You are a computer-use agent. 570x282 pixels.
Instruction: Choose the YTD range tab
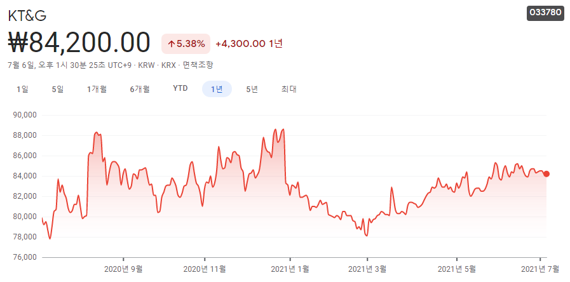(180, 89)
